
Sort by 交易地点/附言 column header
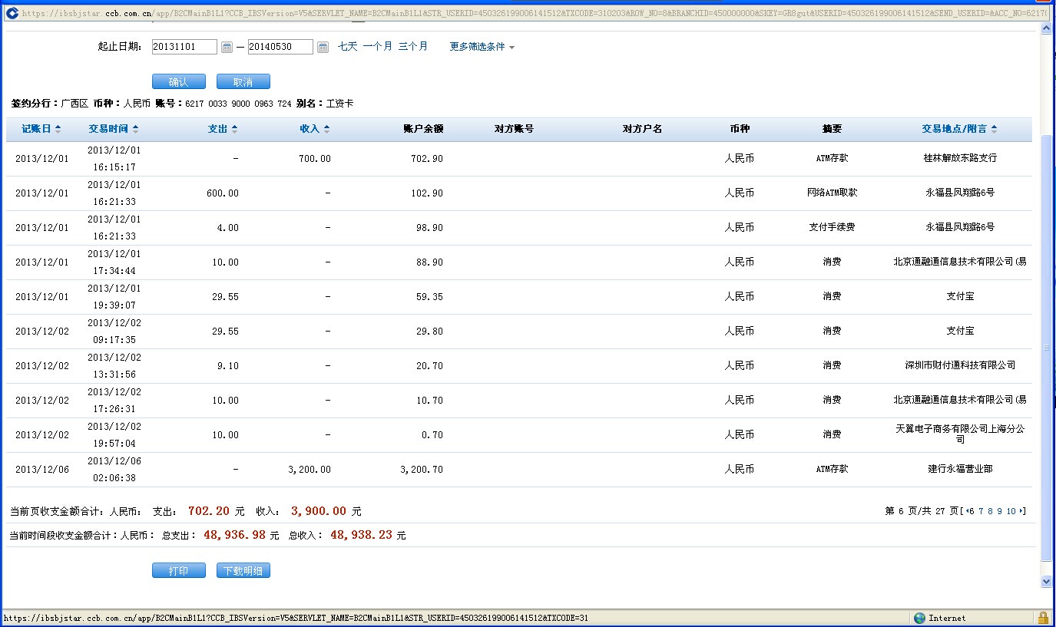pyautogui.click(x=959, y=129)
